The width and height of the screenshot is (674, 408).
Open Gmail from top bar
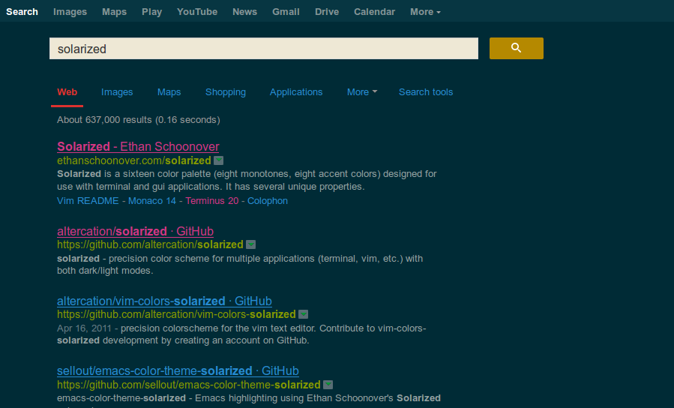286,12
